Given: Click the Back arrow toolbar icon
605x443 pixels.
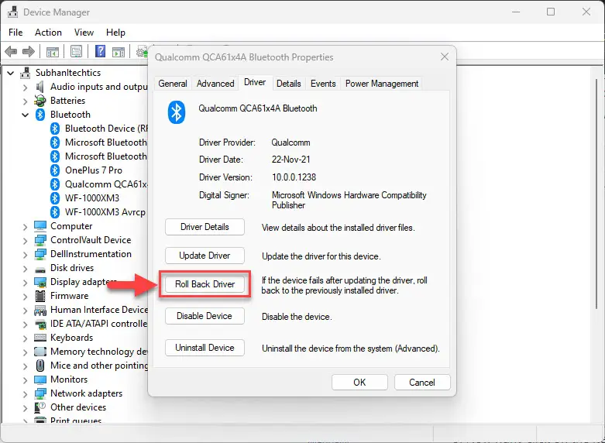Looking at the screenshot, I should coord(11,51).
